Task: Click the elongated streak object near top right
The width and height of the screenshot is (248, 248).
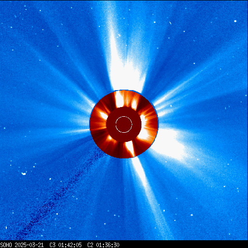Action: click(x=170, y=23)
